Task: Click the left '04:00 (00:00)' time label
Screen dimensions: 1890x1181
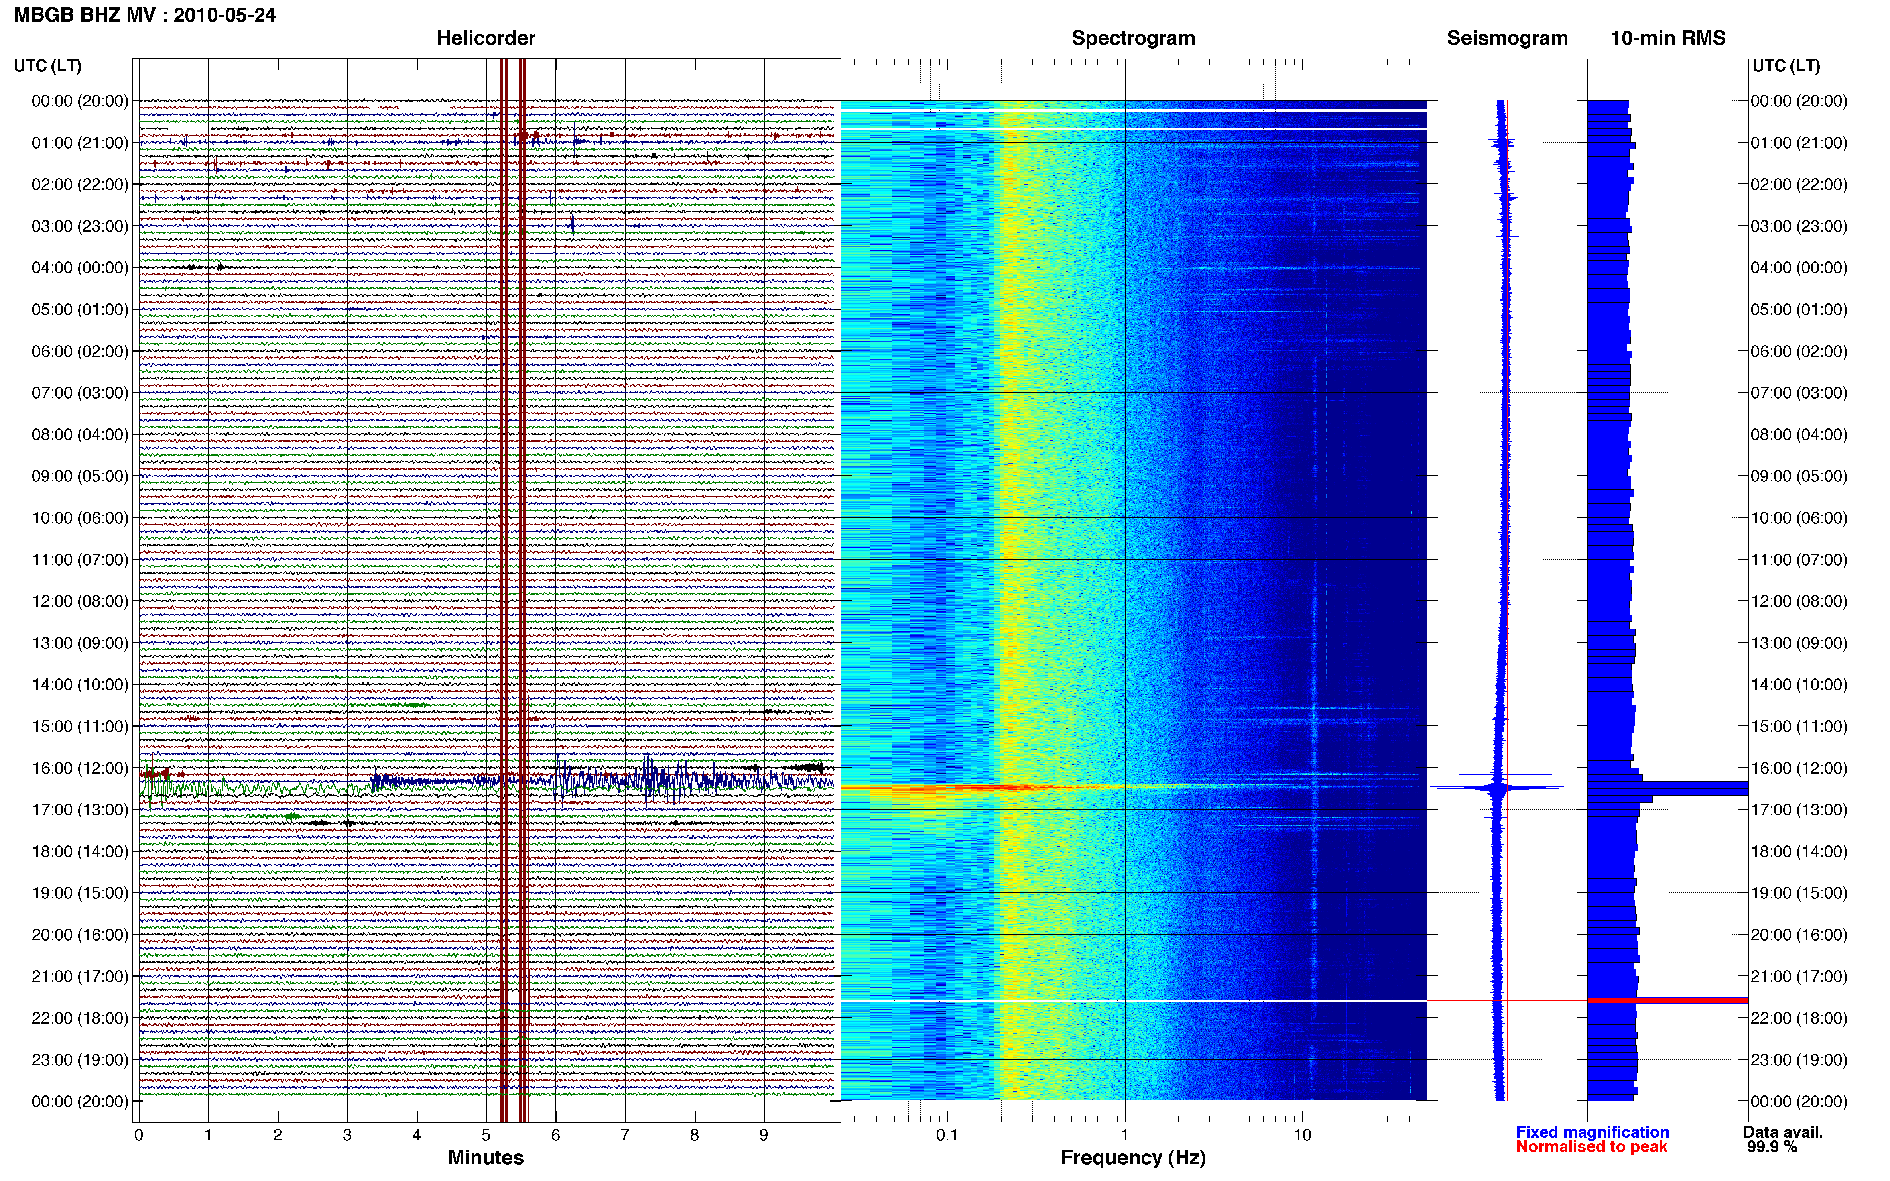Action: coord(80,268)
